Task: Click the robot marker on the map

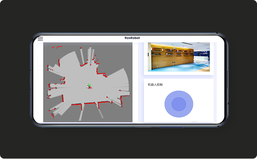Action: point(89,87)
